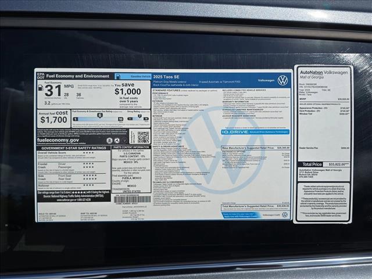Viewport: 372px width, 279px height.
Task: Click the 'Volkswagen' wordmark beside the header logo
Action: point(266,81)
